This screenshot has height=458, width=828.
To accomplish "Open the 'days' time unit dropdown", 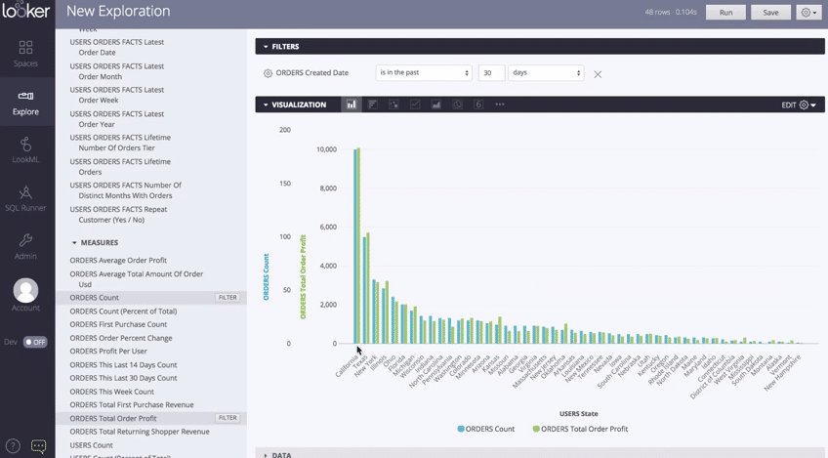I will [x=545, y=73].
